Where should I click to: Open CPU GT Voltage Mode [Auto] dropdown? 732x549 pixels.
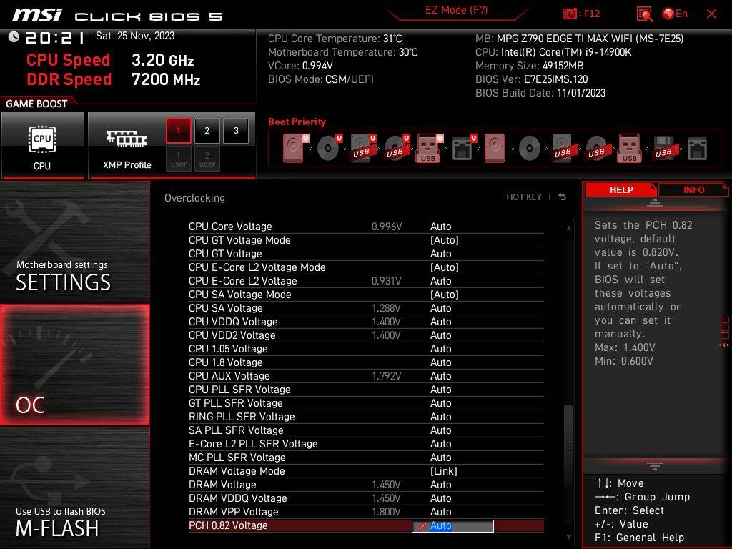(444, 240)
